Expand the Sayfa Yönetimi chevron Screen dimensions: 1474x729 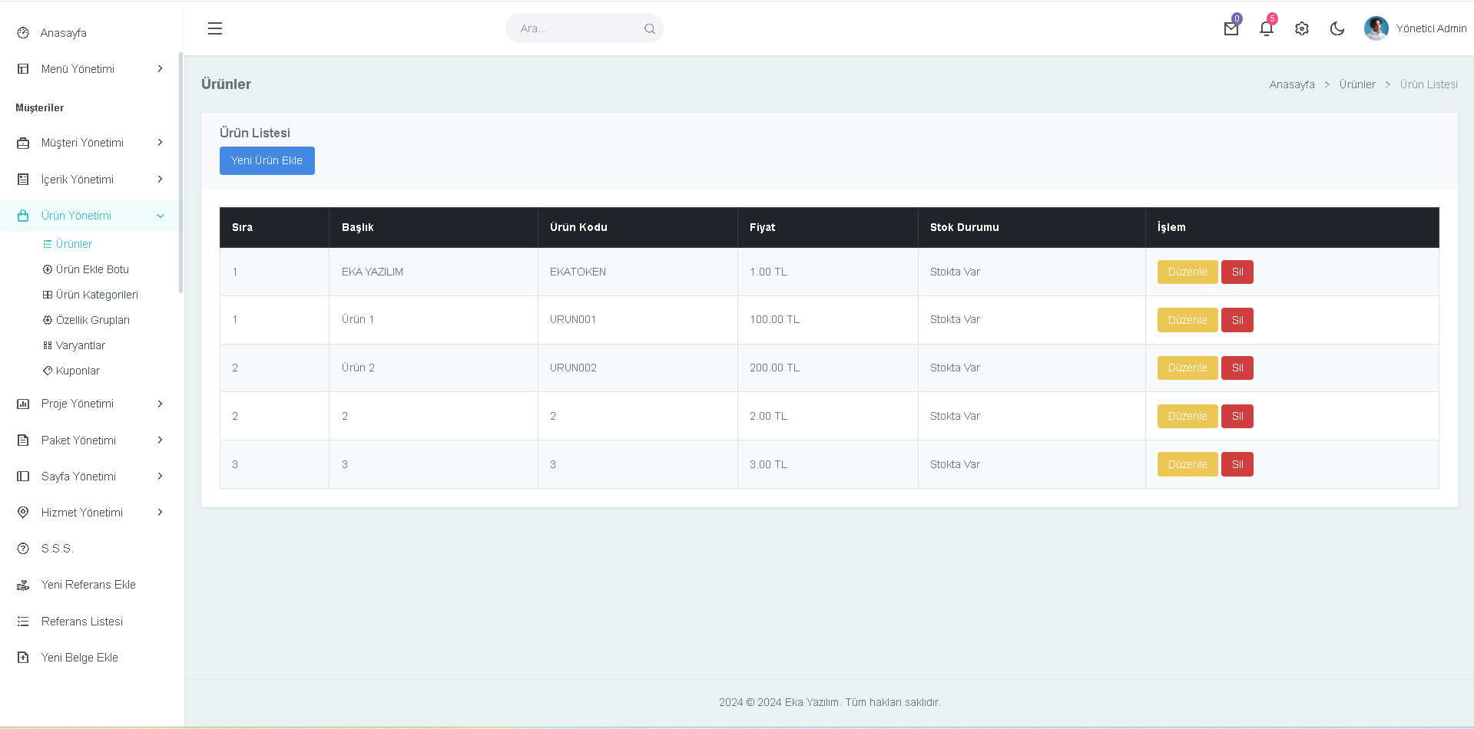pyautogui.click(x=160, y=477)
